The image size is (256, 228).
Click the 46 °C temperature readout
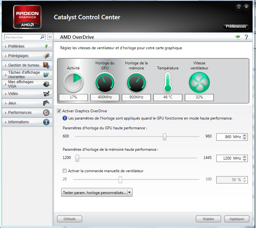pyautogui.click(x=168, y=97)
